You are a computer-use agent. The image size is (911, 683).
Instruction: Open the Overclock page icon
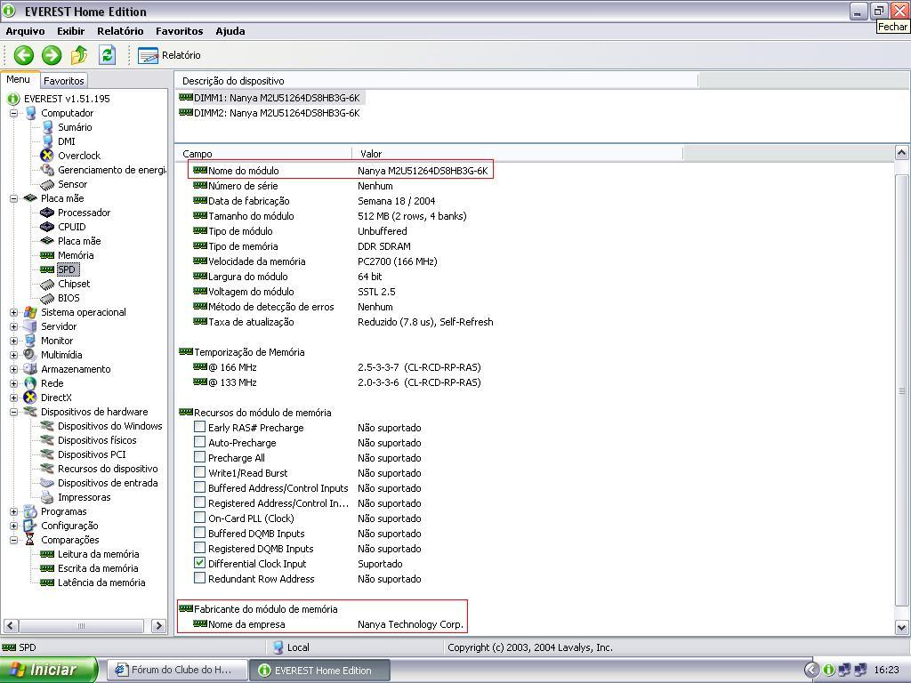point(47,156)
